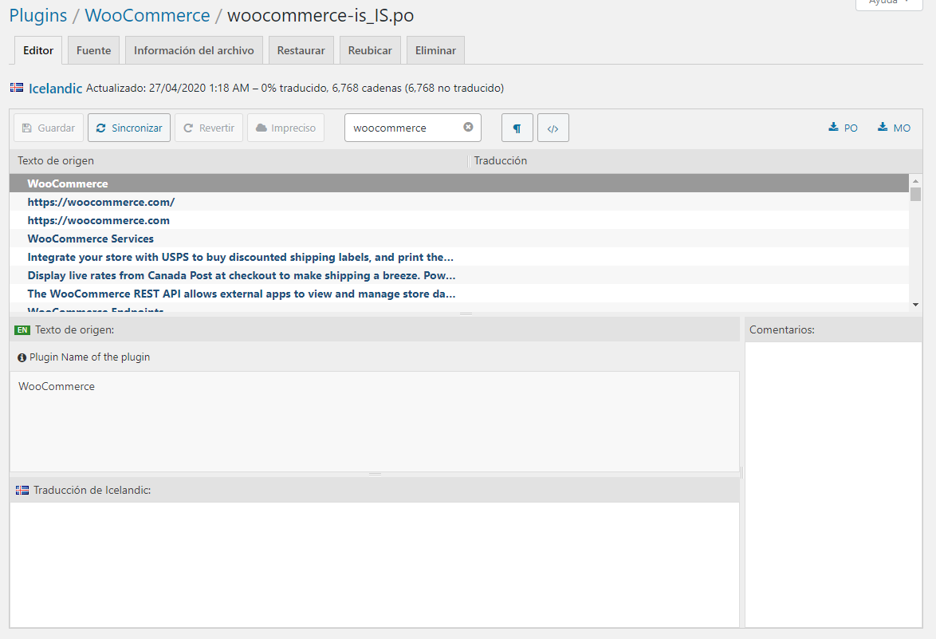
Task: Open the Restaurar tab
Action: tap(301, 50)
